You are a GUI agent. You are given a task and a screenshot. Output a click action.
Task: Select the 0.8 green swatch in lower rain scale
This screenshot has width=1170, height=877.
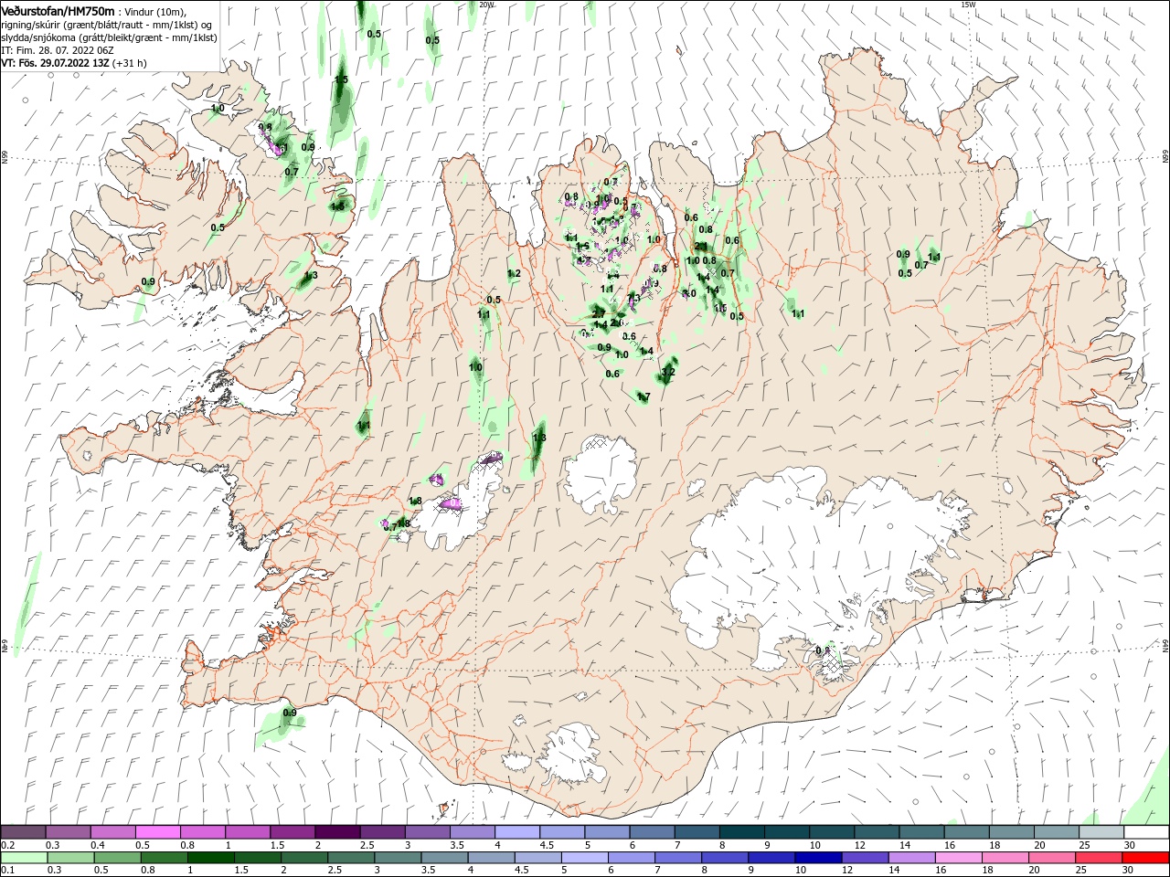point(164,858)
